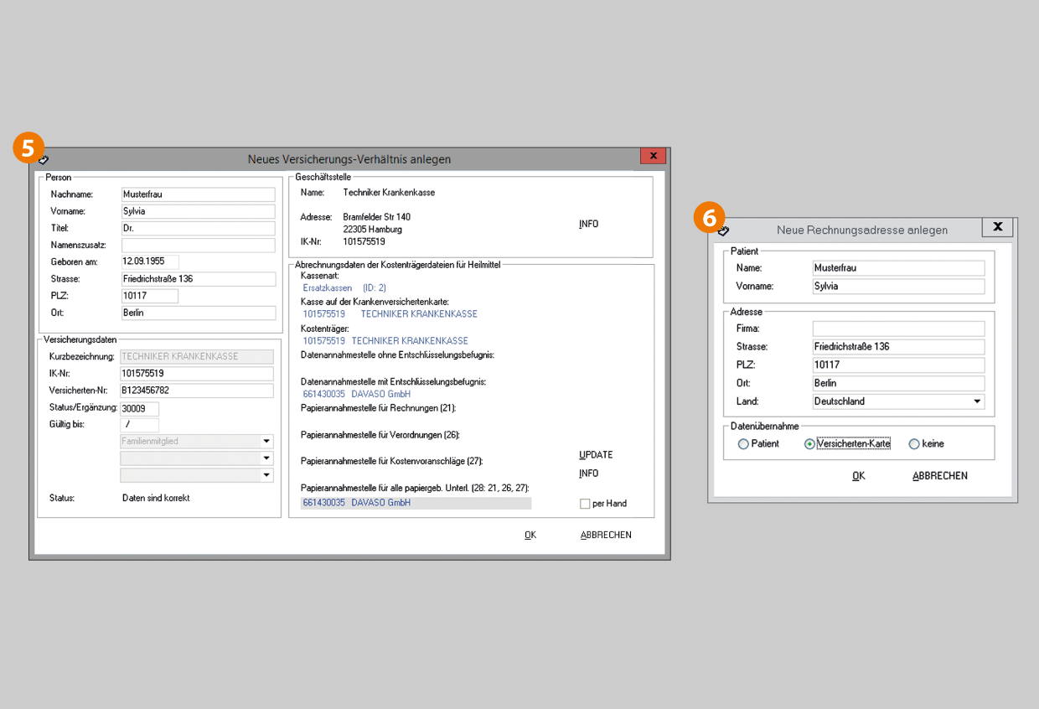Screen dimensions: 1039x709
Task: Click INFO in the Geschäftsstelle section
Action: pos(588,225)
